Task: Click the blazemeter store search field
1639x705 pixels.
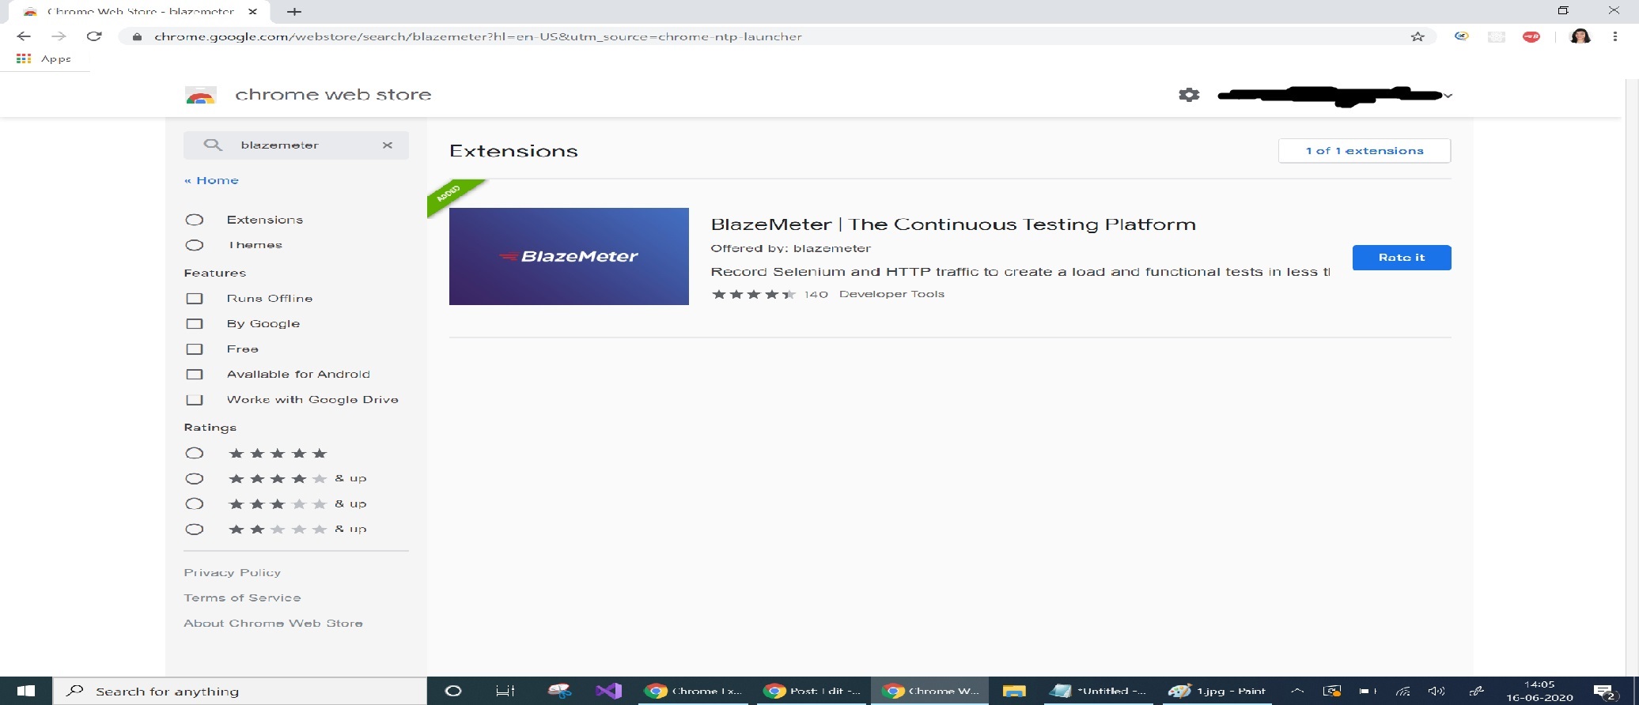Action: point(297,145)
